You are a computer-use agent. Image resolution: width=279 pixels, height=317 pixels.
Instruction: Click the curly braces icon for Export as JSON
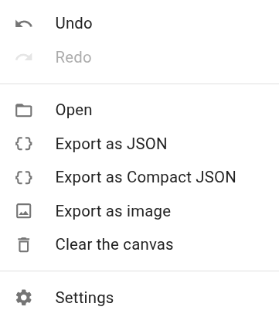(x=24, y=144)
